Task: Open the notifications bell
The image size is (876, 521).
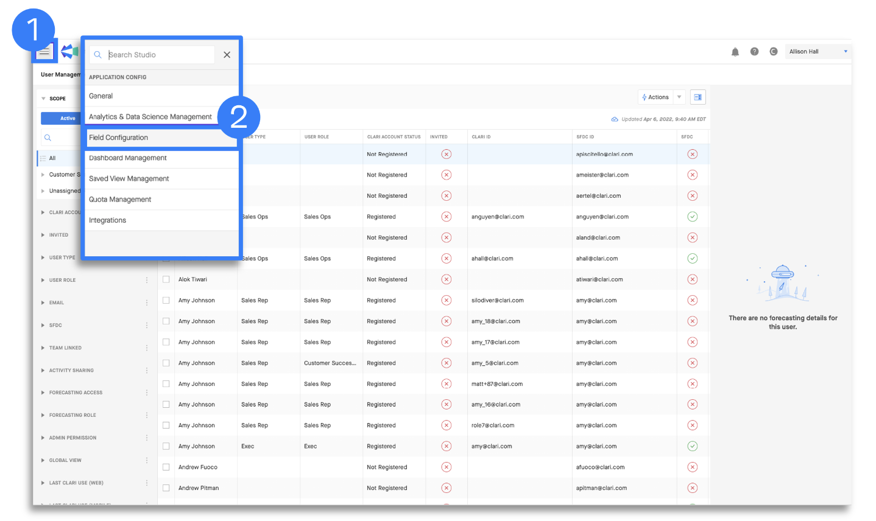Action: [x=735, y=52]
